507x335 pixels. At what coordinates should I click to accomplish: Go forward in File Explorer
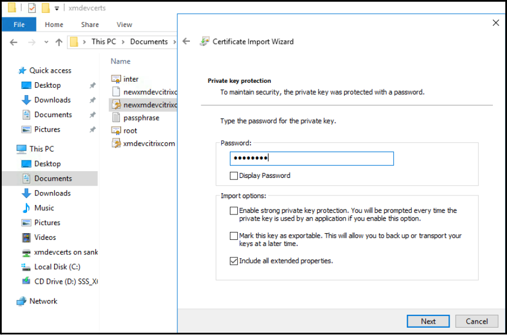tap(32, 42)
